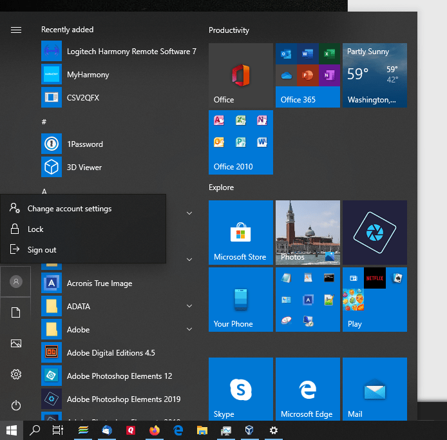Open Firefox from the taskbar
The image size is (447, 440).
click(x=155, y=430)
